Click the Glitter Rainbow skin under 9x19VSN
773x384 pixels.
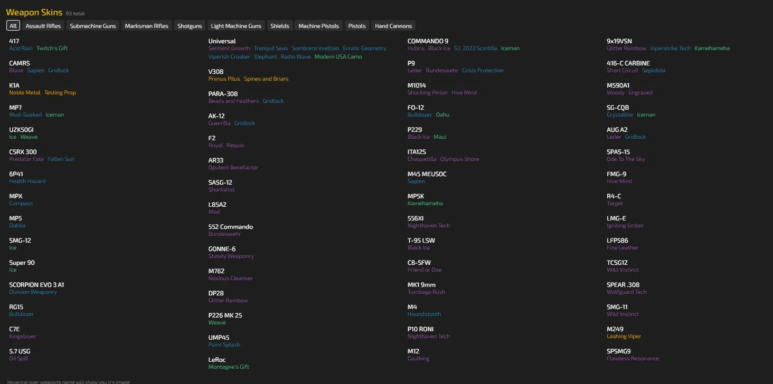(x=626, y=48)
